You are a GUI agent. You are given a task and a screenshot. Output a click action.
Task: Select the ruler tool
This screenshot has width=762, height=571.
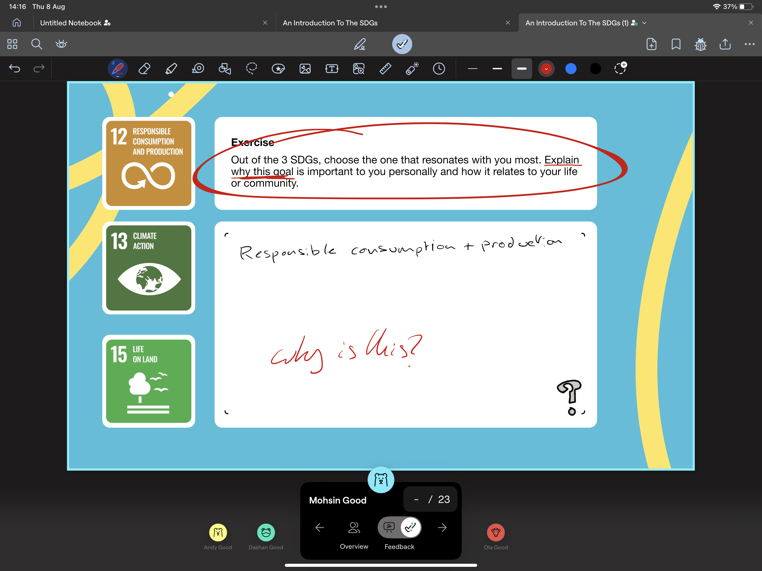click(x=385, y=69)
